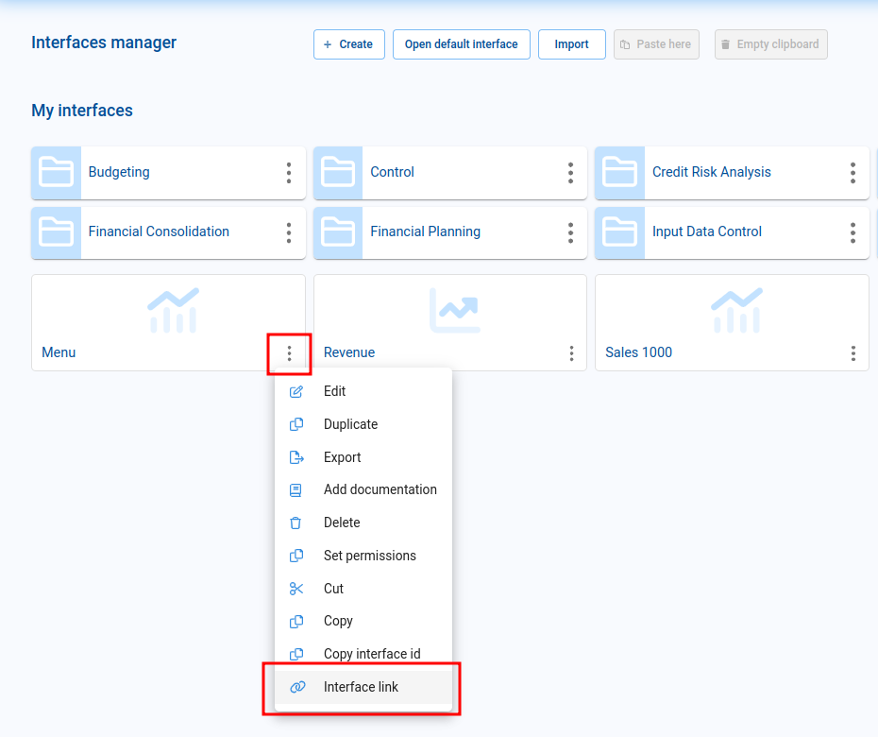Click the Financial Planning folder icon
The height and width of the screenshot is (737, 878).
[337, 231]
